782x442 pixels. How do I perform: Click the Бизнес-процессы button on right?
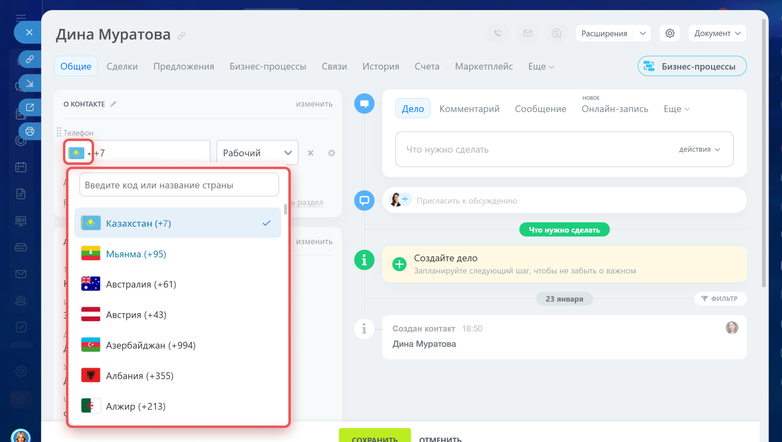(x=692, y=66)
